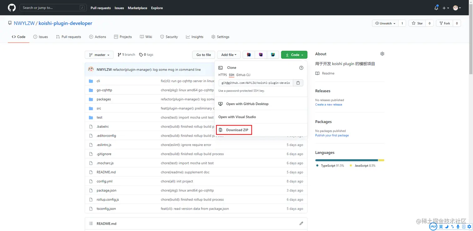The height and width of the screenshot is (231, 473).
Task: Star the koishi-plugin-developer repository
Action: [x=417, y=23]
